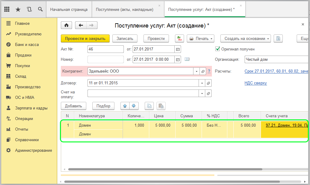Show Дт/Кт postings for the document
Screen dimensions: 310x185
[x=180, y=38]
